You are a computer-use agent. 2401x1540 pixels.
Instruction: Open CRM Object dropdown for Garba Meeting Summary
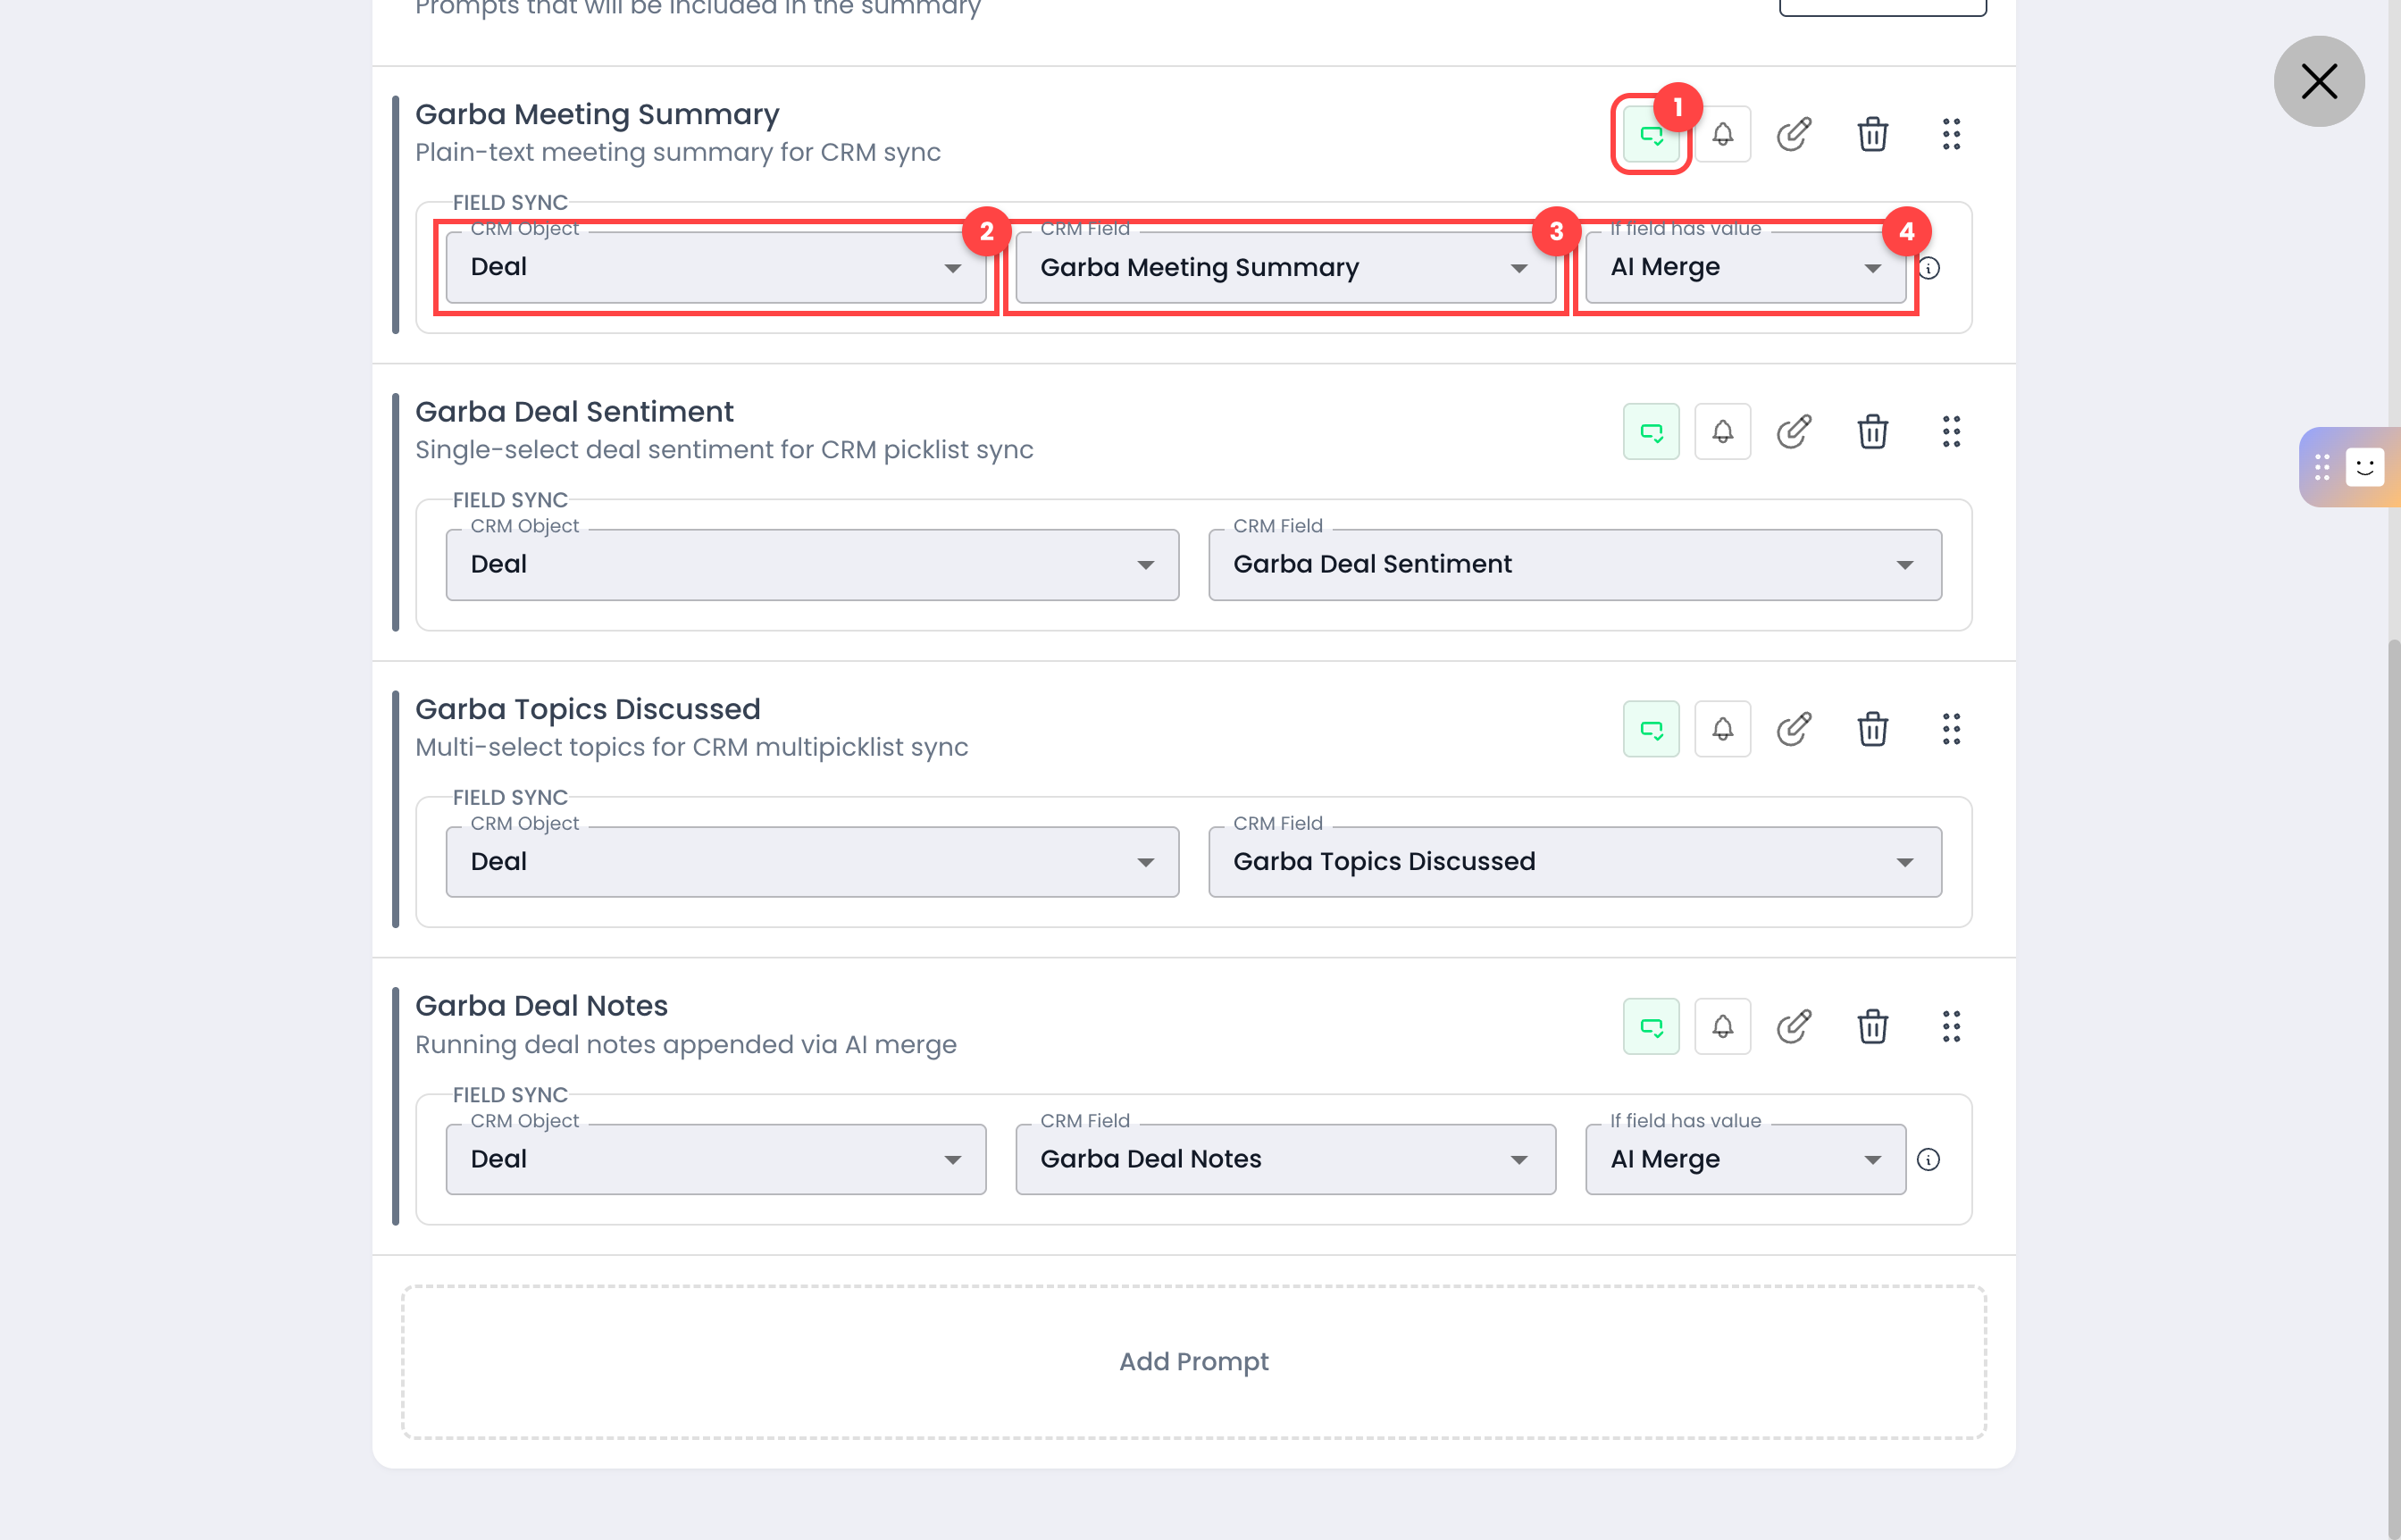(x=716, y=268)
